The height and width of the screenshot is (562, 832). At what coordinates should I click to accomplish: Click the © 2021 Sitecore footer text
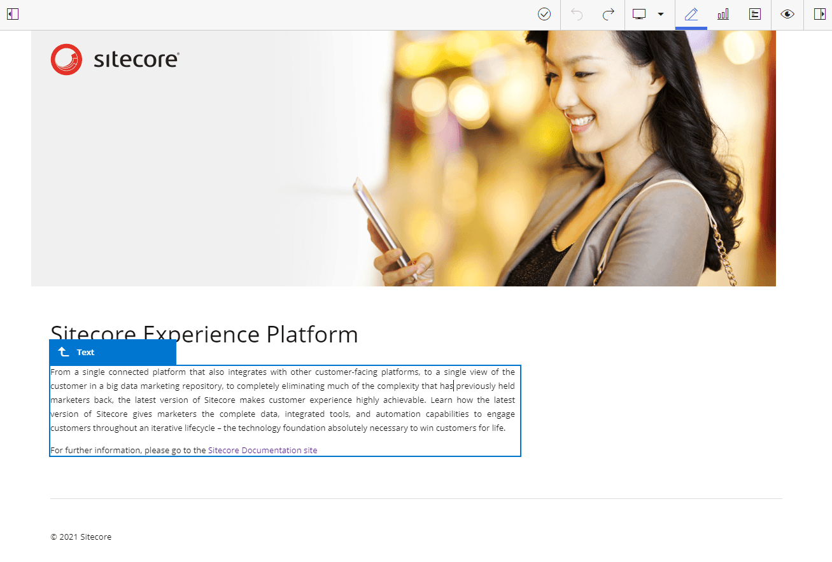(81, 537)
